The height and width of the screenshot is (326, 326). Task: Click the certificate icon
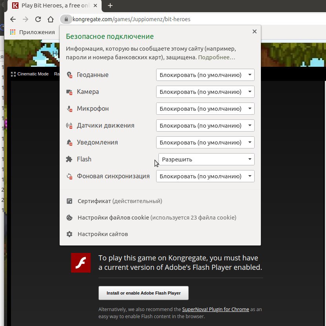tap(69, 201)
